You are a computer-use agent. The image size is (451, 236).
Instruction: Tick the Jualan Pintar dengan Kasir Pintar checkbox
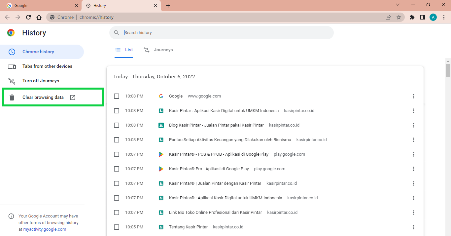point(117,183)
